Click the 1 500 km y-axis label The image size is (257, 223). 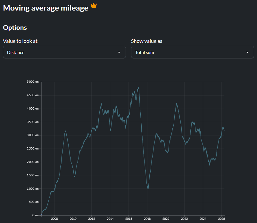point(33,175)
